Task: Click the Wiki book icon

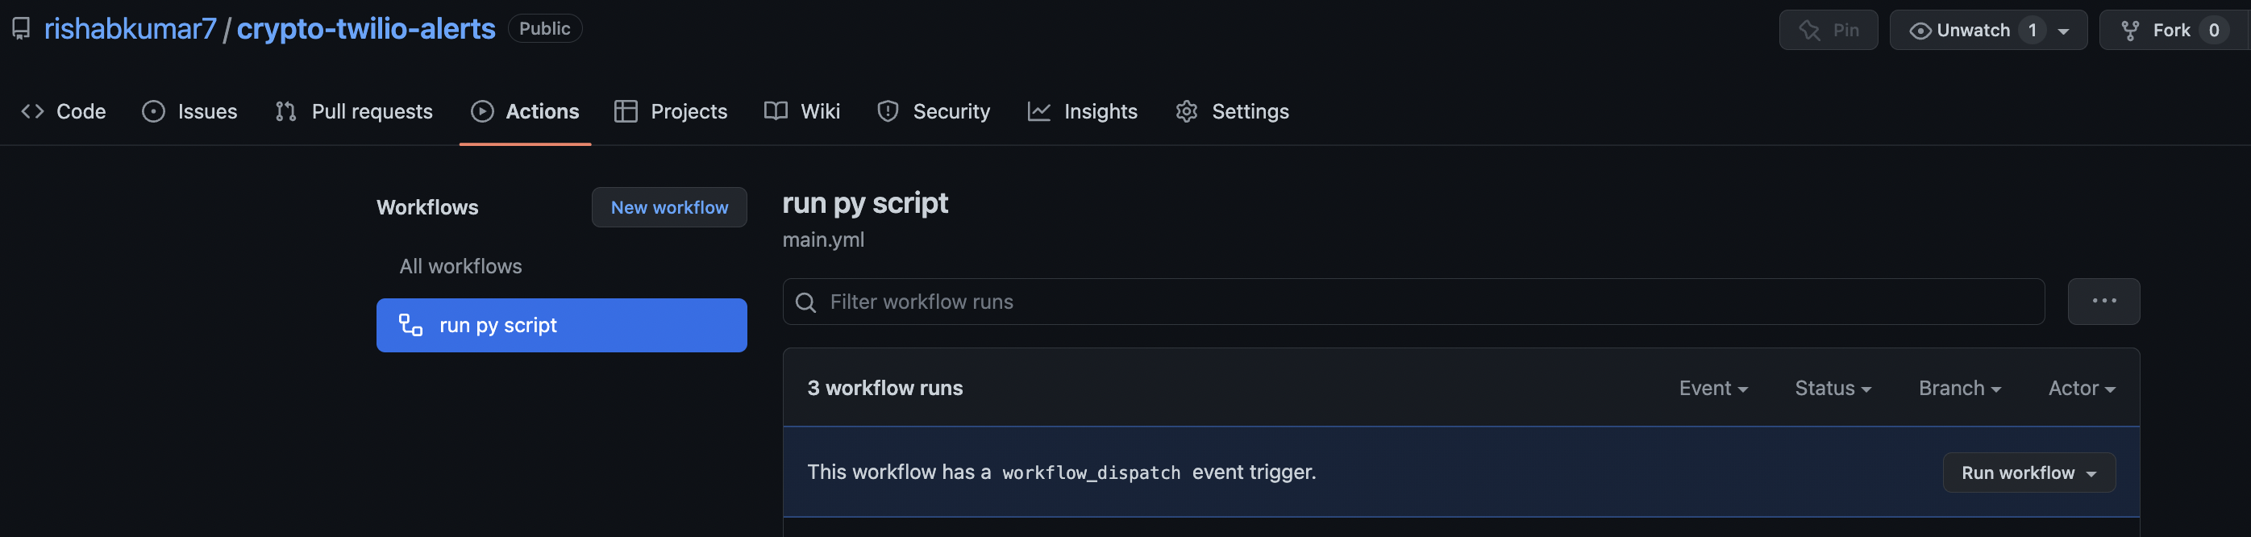Action: tap(776, 111)
